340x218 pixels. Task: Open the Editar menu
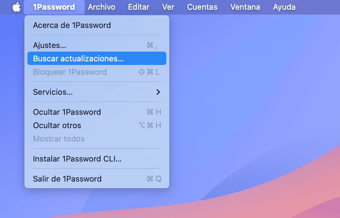[x=139, y=7]
